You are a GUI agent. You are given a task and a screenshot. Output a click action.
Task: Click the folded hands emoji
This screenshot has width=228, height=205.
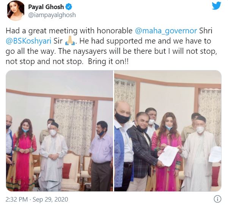(x=70, y=41)
